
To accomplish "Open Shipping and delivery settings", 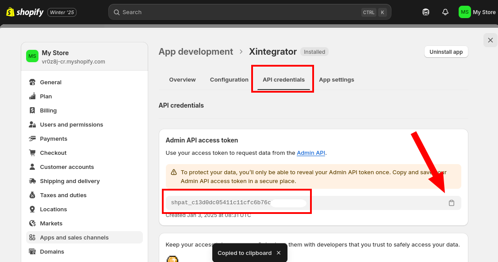I will 69,181.
